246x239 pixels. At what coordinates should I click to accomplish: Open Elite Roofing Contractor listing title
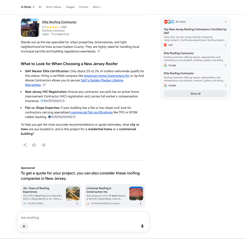tap(59, 22)
